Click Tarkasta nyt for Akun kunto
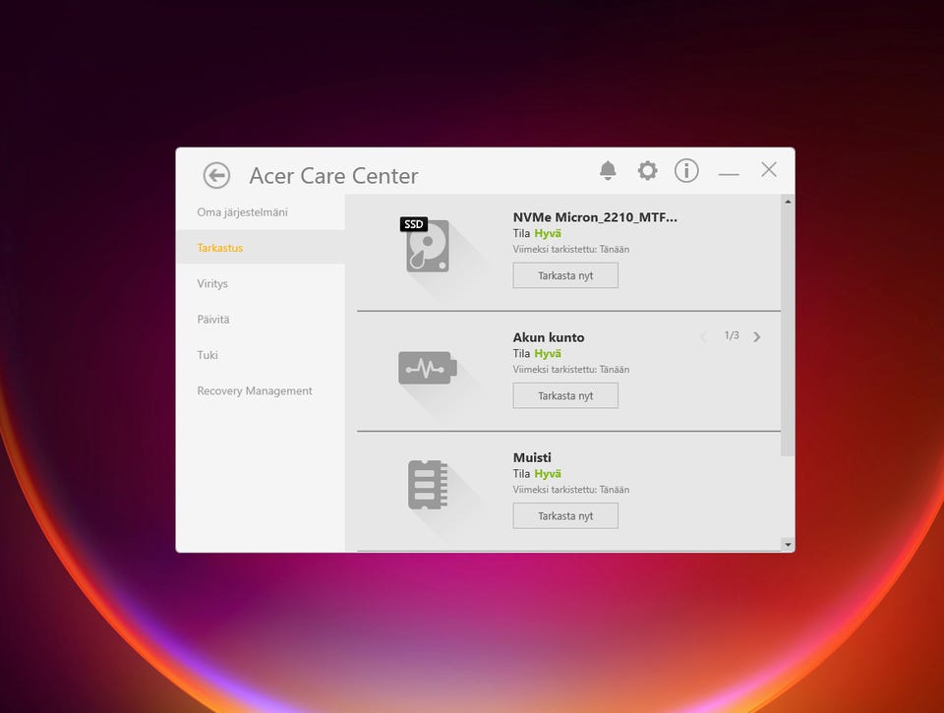The width and height of the screenshot is (944, 713). click(x=565, y=395)
